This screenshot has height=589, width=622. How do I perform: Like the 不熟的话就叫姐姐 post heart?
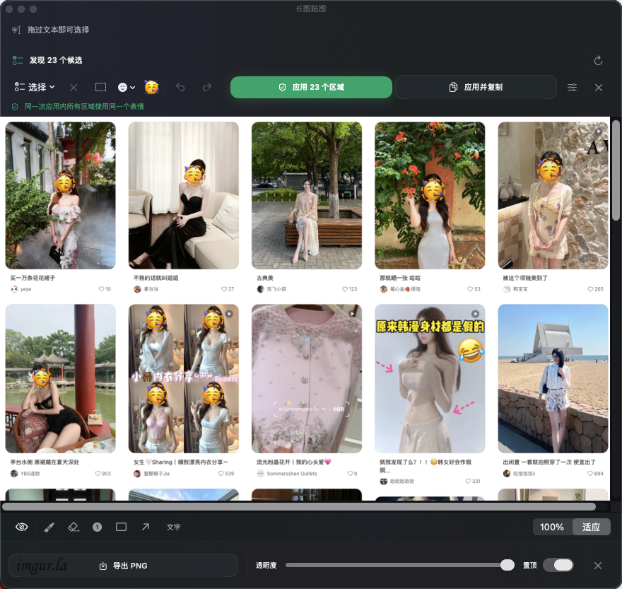[x=224, y=289]
